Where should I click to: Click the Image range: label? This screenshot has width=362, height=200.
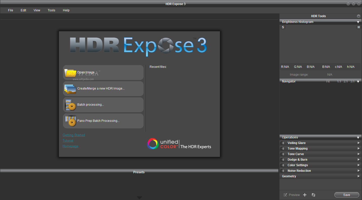[299, 75]
